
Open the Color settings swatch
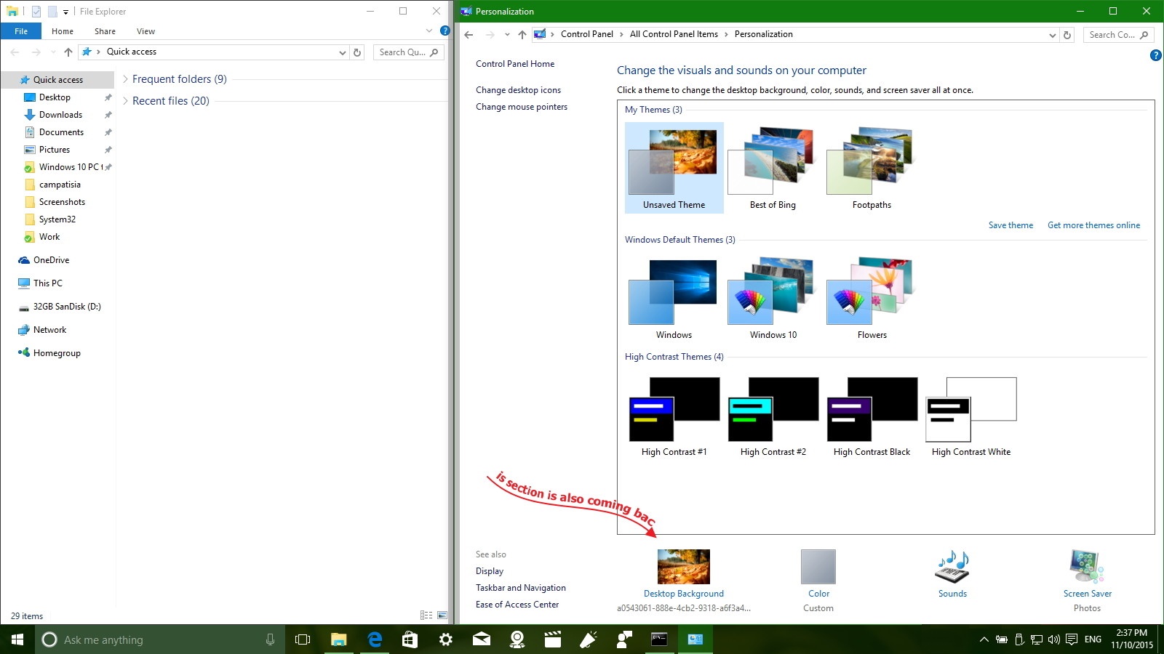[x=818, y=567]
